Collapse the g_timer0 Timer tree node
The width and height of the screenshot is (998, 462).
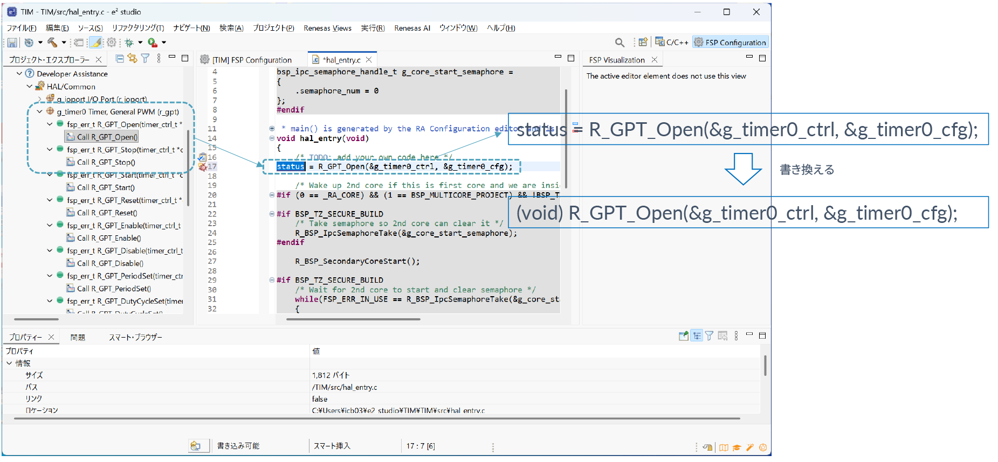coord(39,112)
